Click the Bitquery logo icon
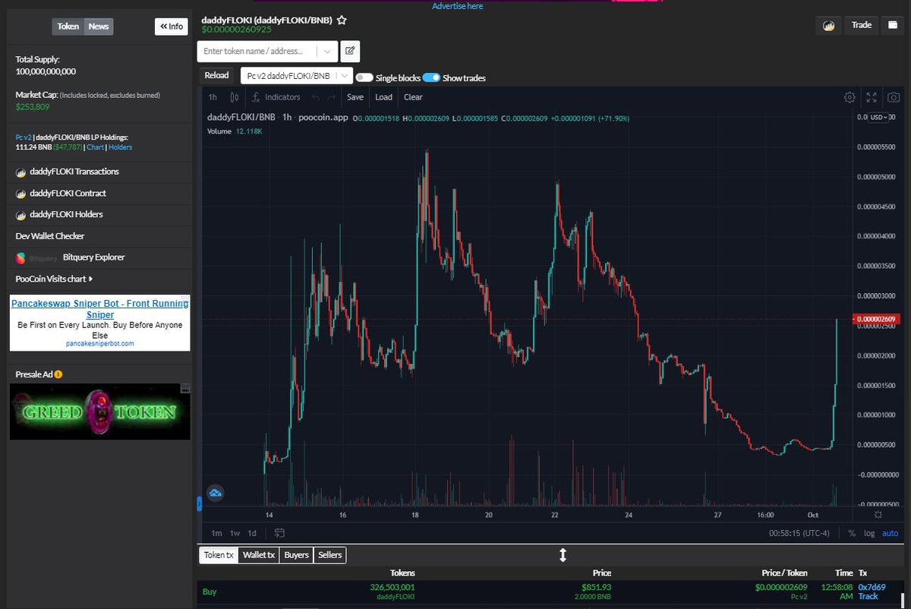Image resolution: width=911 pixels, height=609 pixels. tap(21, 257)
